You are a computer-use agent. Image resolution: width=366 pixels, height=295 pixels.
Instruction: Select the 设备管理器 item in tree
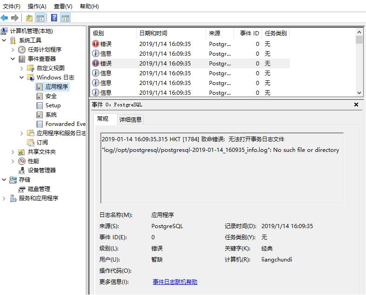point(42,170)
